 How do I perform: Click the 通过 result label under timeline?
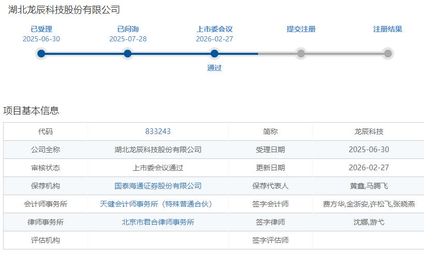215,68
